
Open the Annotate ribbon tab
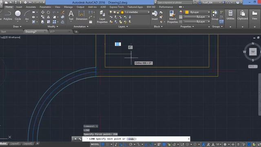31,7
